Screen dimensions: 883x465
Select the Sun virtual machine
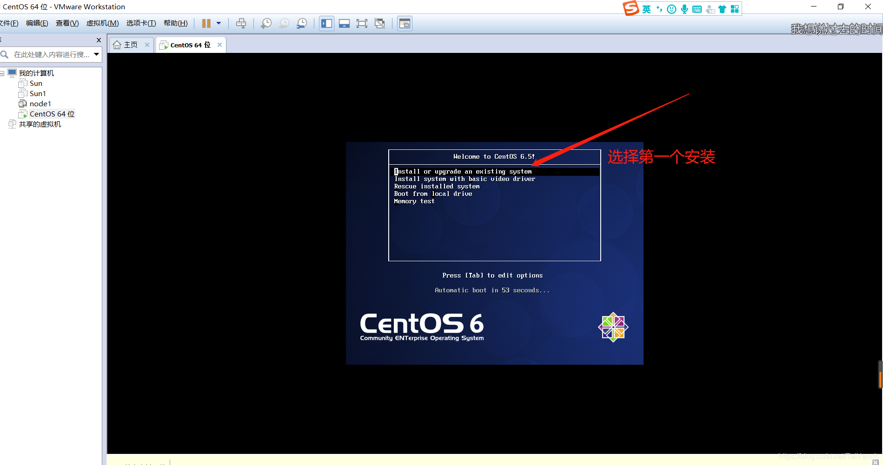point(36,84)
